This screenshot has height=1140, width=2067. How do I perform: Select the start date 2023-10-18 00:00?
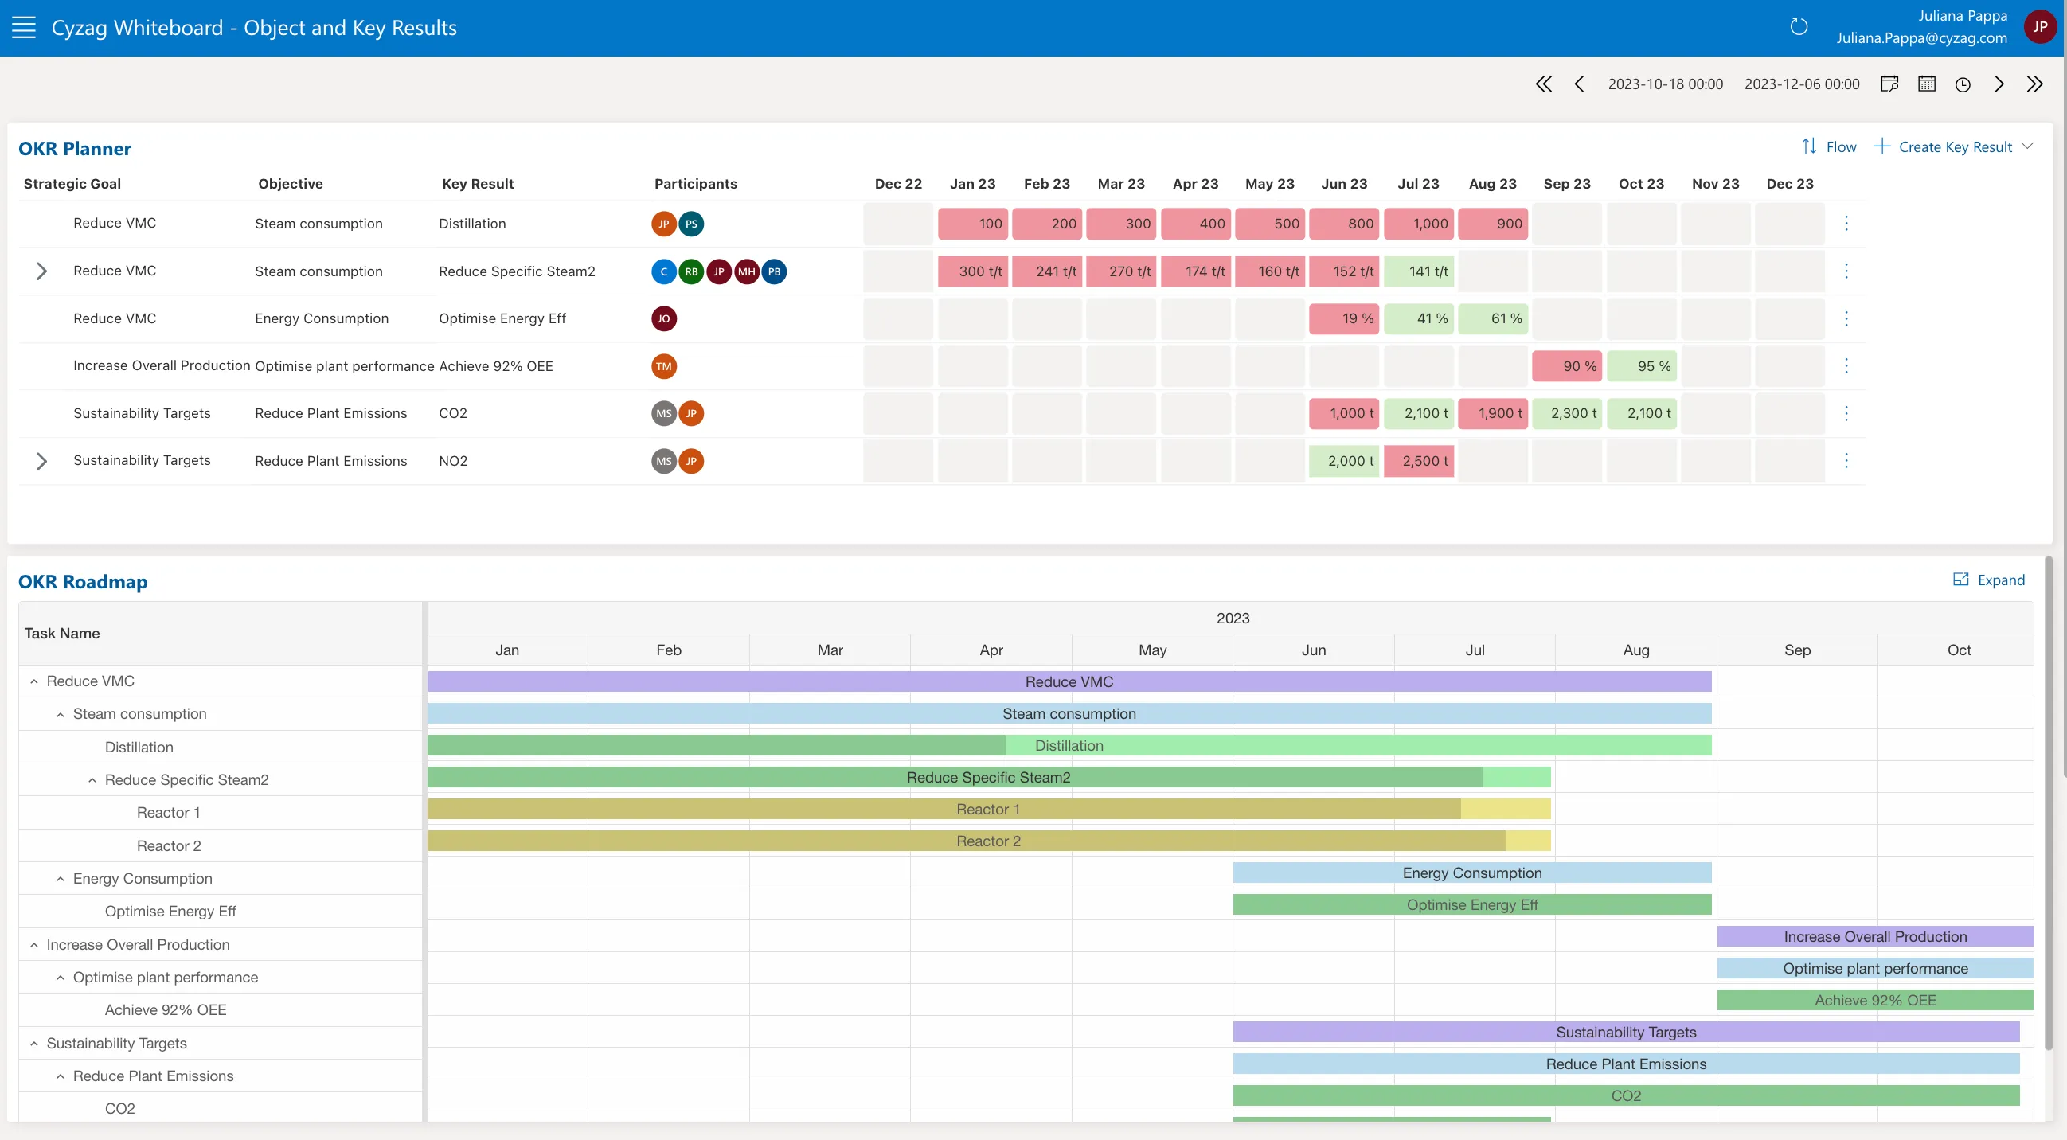1665,84
